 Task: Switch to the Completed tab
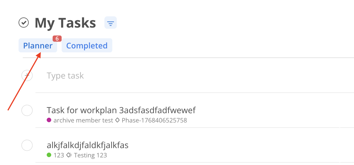pyautogui.click(x=87, y=46)
